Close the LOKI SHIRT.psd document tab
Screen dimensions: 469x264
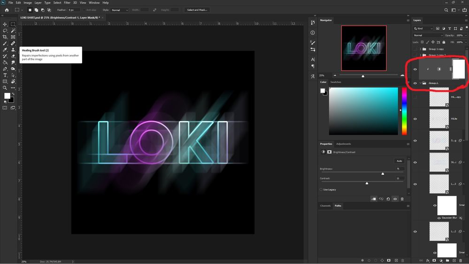click(x=103, y=18)
